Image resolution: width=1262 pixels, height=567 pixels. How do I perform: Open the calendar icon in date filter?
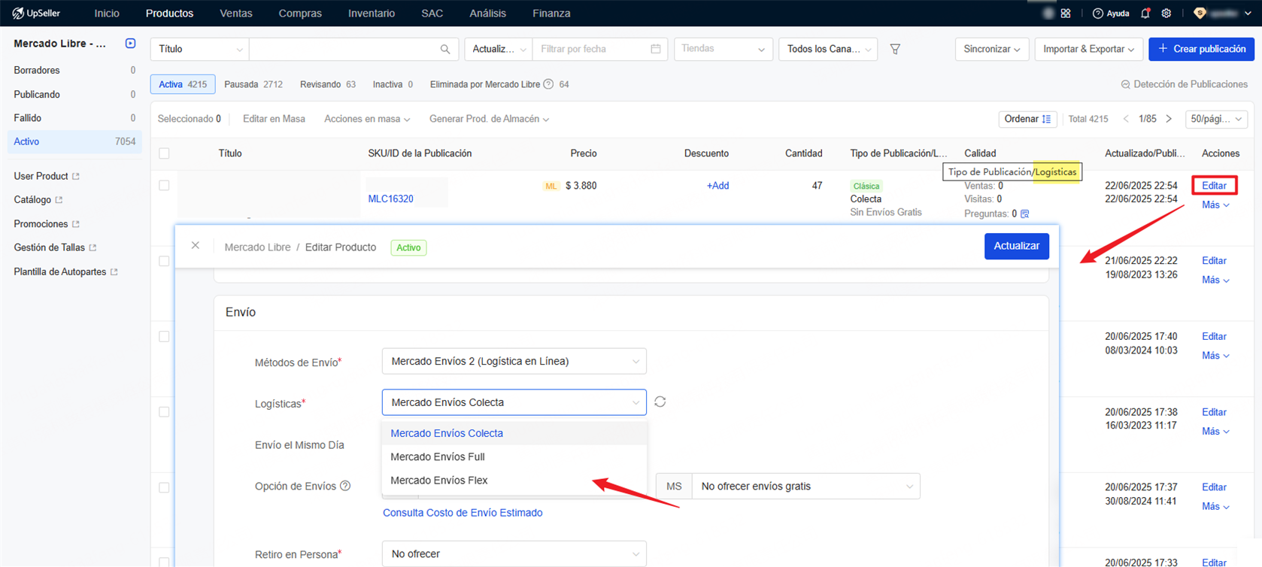coord(656,49)
